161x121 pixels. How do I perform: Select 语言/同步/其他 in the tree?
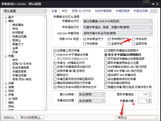coord(22,79)
